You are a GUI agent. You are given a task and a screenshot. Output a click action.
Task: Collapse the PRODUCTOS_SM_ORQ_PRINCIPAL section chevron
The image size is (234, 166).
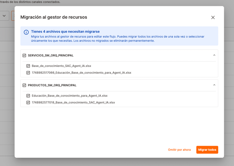[x=214, y=85]
